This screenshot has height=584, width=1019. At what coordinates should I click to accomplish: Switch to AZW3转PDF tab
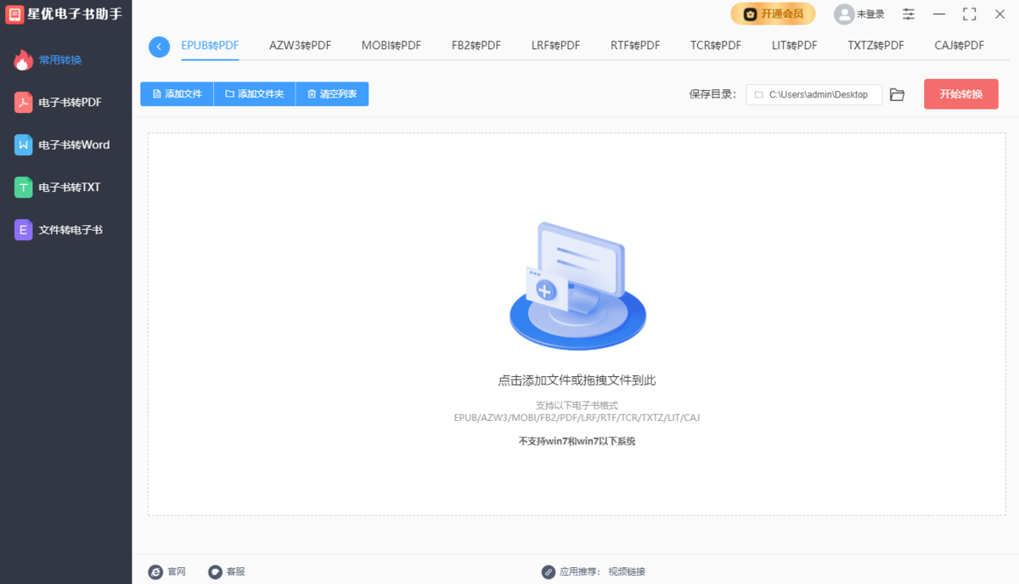[x=300, y=46]
